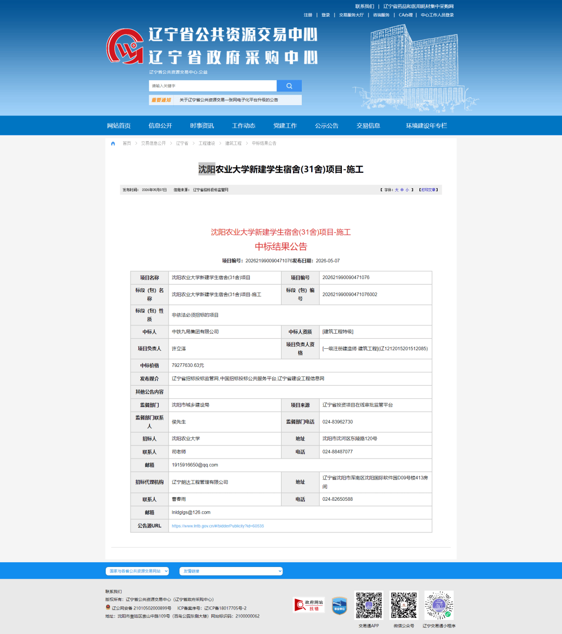
Task: Click the phone number 024-88487077
Action: pyautogui.click(x=338, y=452)
